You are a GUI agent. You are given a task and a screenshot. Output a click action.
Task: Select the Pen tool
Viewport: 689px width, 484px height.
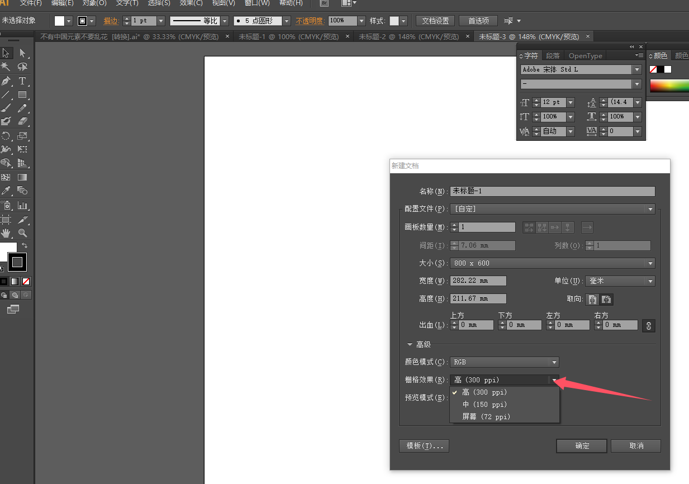click(7, 80)
